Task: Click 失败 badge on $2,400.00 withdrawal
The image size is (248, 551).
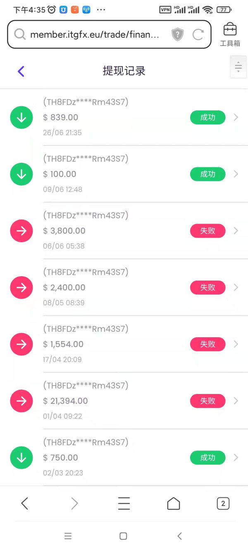Action: click(x=208, y=287)
